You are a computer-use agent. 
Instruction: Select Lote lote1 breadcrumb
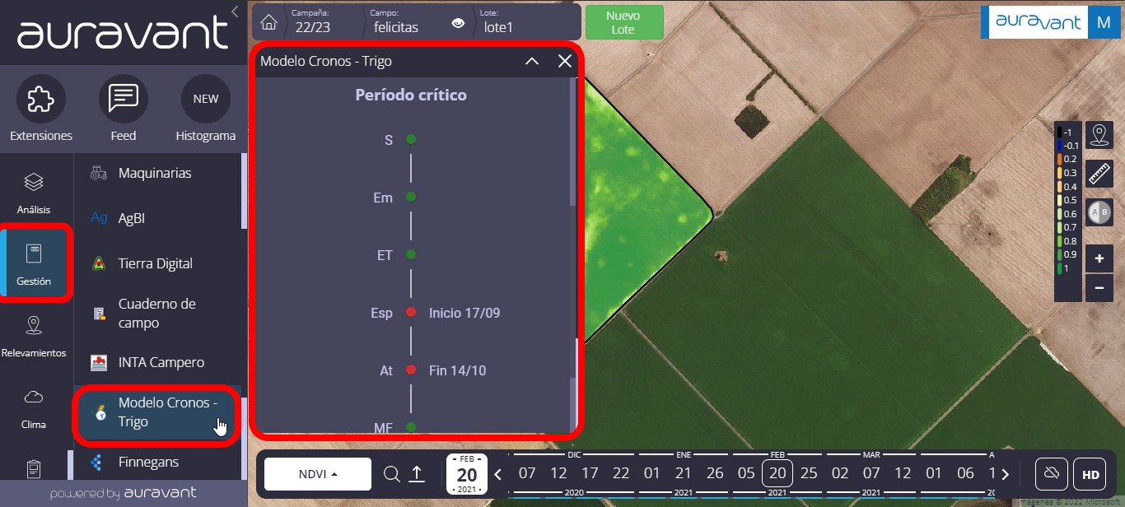(498, 22)
